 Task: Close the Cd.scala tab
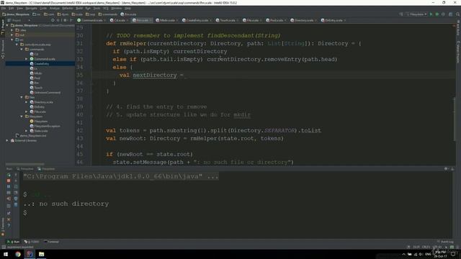[x=127, y=20]
